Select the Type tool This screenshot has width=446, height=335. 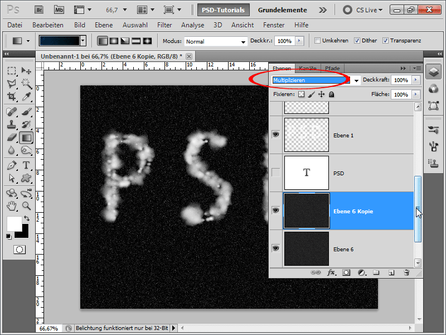point(26,165)
